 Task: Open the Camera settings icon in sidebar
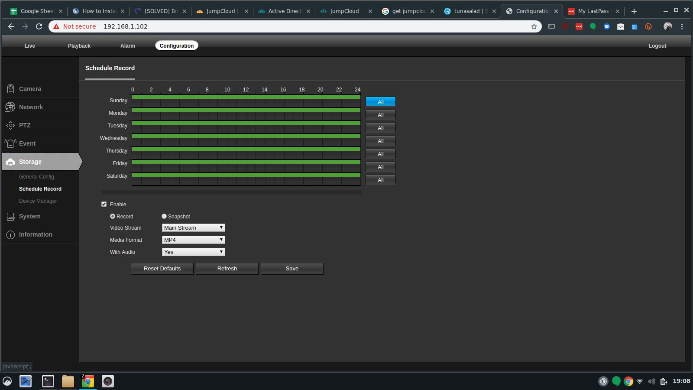[10, 89]
